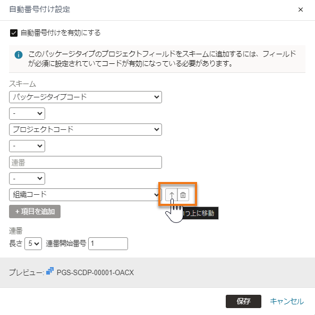Open the separator dropdown below the 連番 field
This screenshot has height=315, width=315.
(x=27, y=178)
